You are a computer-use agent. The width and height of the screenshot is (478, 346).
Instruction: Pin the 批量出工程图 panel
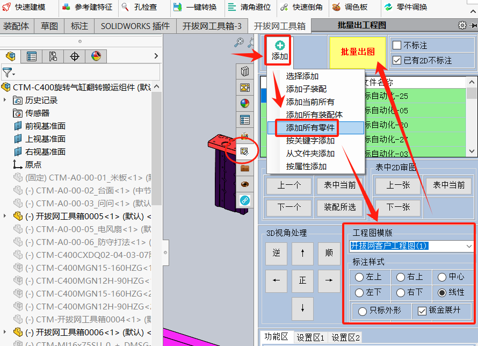click(x=473, y=26)
